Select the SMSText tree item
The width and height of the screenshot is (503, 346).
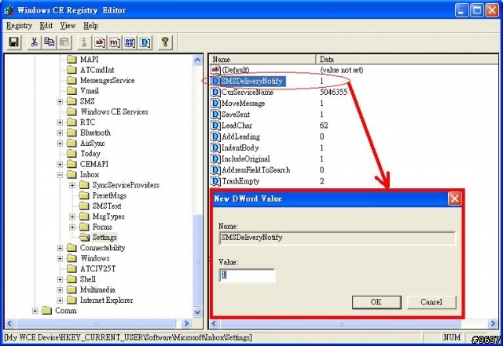pyautogui.click(x=107, y=206)
